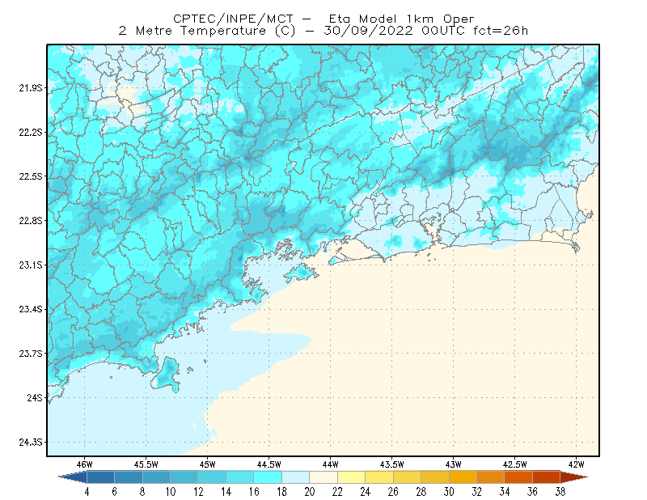Click the dark red right arrow of colorbar

(574, 477)
